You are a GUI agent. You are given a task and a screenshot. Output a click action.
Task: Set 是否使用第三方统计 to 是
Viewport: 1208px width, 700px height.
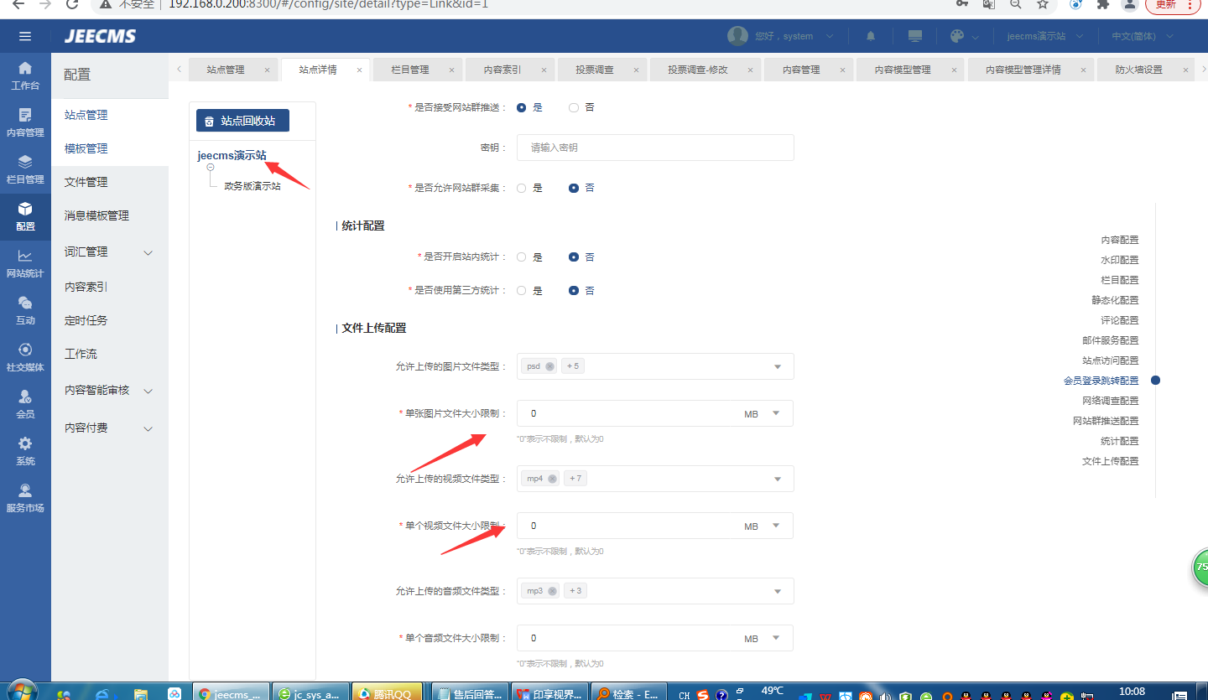coord(522,291)
